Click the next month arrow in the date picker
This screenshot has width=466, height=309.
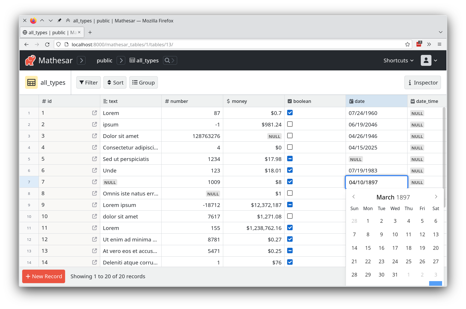coord(436,197)
